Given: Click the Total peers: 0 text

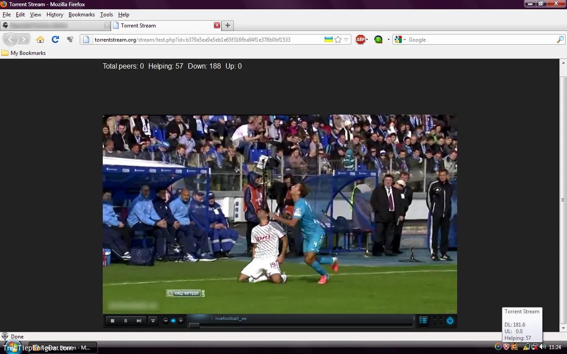Looking at the screenshot, I should 123,66.
